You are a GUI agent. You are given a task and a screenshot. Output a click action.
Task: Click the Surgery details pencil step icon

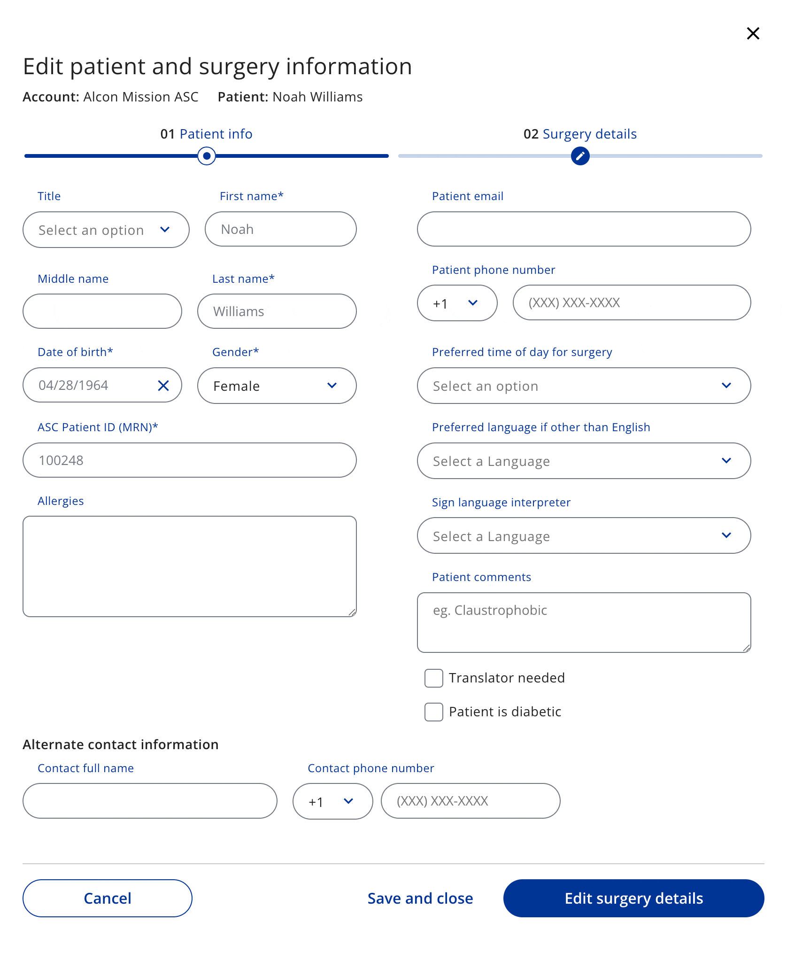point(580,156)
